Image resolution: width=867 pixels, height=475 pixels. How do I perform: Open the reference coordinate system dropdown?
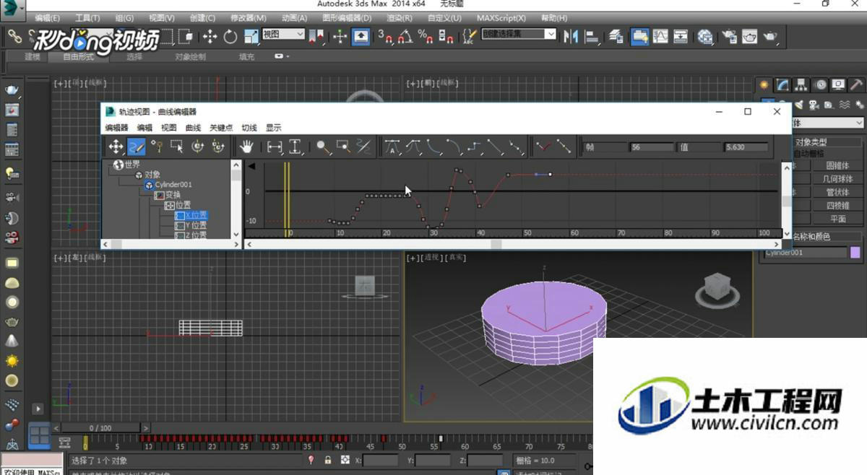point(282,34)
